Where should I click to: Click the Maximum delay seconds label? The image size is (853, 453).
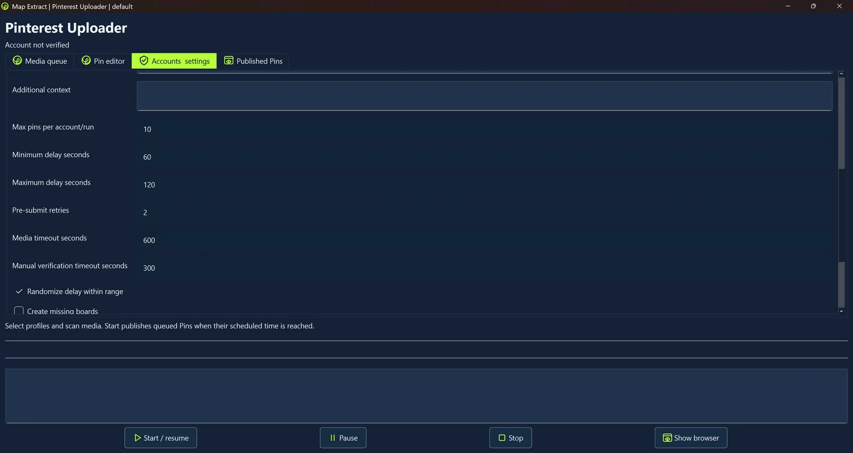[x=52, y=183]
